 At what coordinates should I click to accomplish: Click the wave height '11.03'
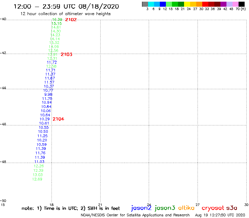(39, 162)
